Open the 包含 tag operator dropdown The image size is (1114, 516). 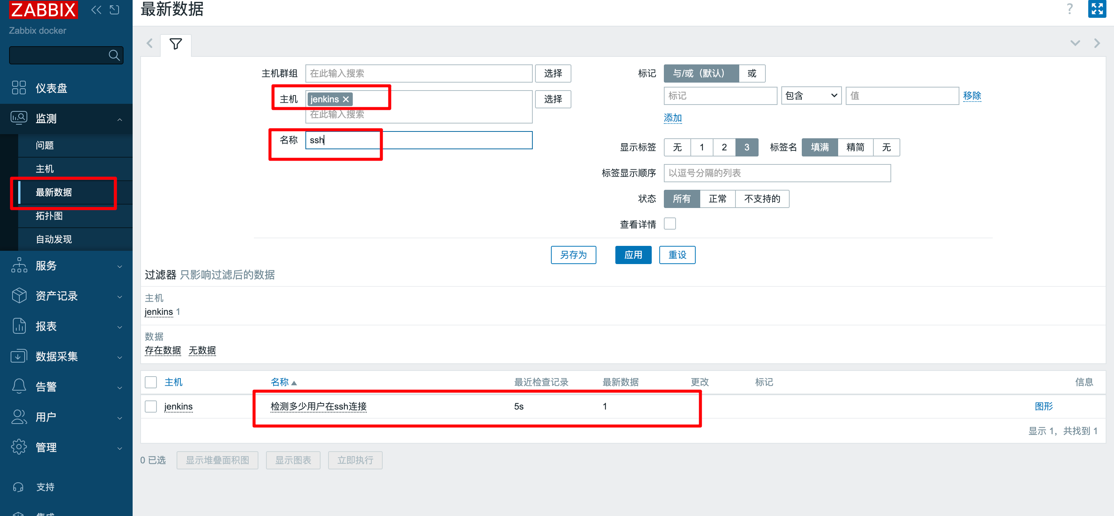811,95
